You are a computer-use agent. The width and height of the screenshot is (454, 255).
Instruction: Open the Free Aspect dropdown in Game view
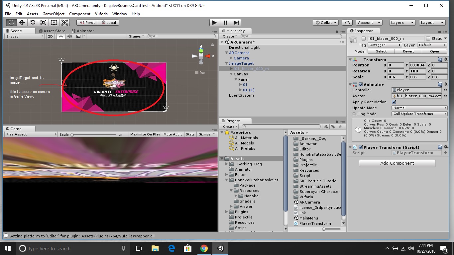point(30,134)
